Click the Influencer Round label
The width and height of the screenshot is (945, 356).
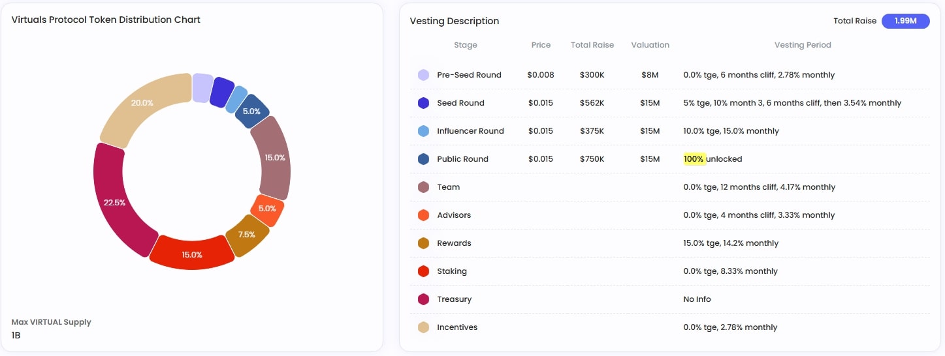coord(471,131)
